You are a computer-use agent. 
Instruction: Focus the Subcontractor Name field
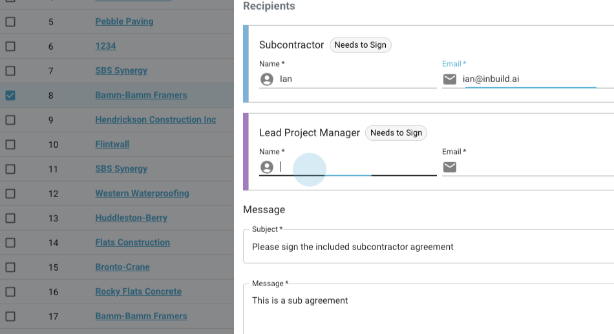pyautogui.click(x=355, y=79)
